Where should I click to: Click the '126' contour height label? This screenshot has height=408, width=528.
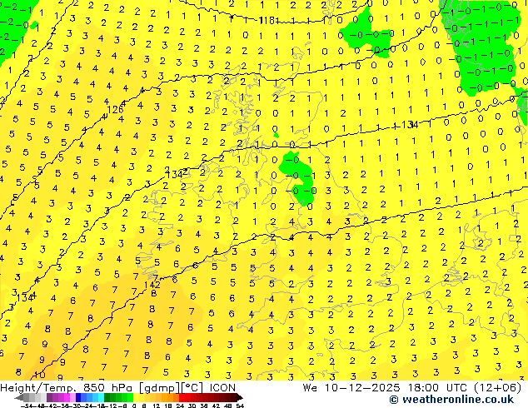pos(115,110)
